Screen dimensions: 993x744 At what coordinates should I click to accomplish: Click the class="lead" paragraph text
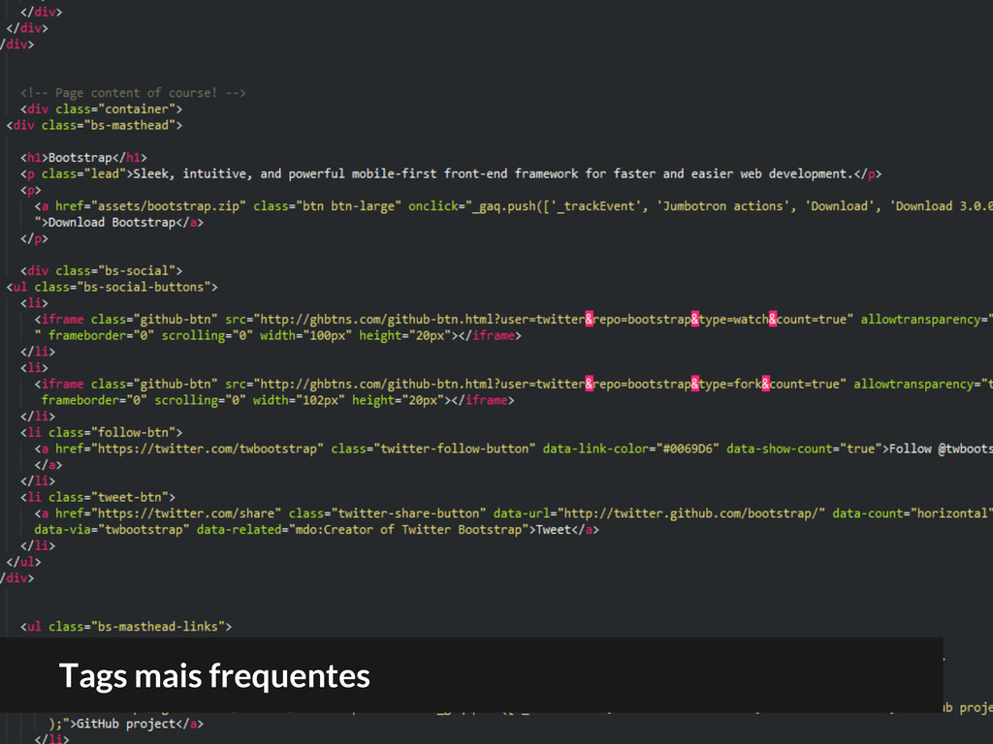(494, 174)
